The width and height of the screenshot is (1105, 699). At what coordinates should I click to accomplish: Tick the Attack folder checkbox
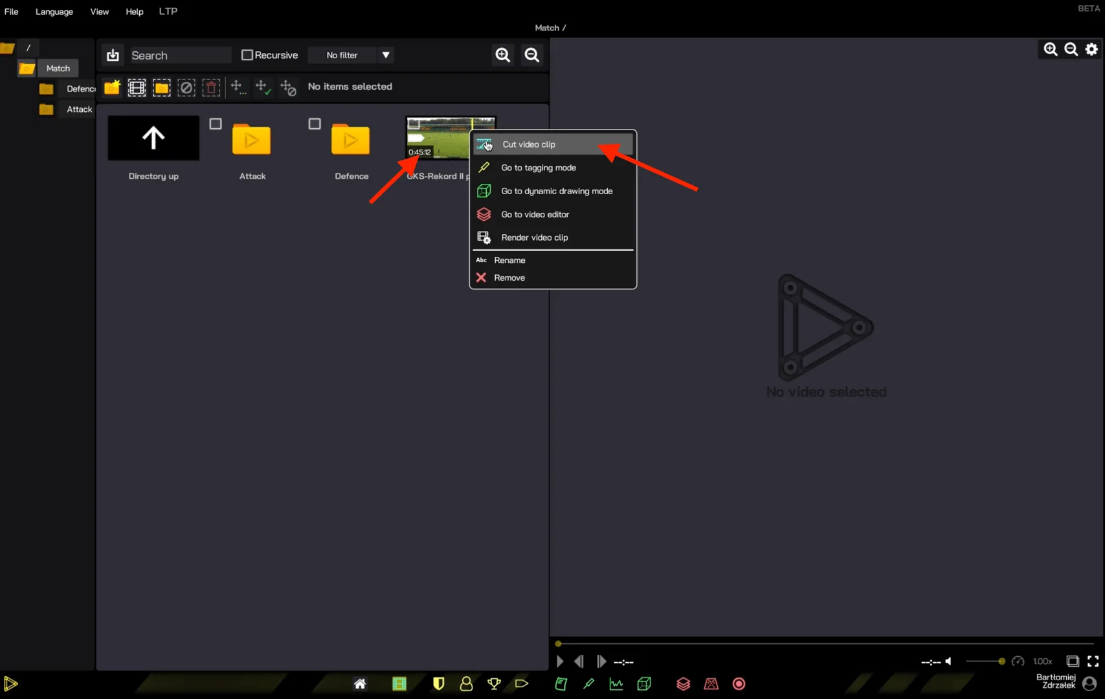point(216,124)
